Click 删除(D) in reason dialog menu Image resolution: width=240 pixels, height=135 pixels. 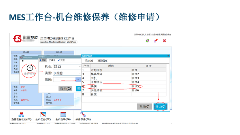[x=102, y=61]
